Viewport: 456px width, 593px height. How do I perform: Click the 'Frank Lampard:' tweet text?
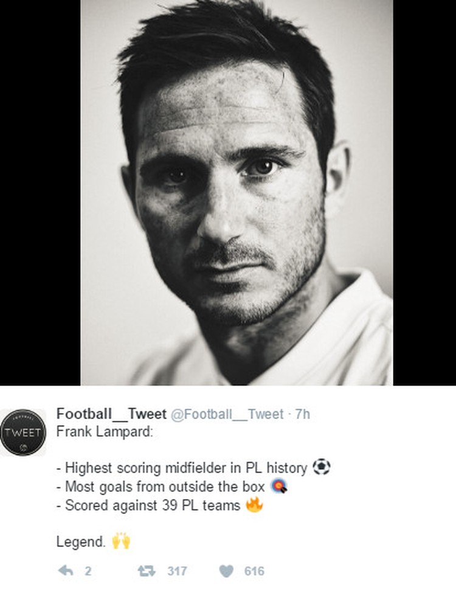(105, 431)
